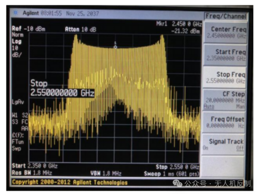Click the '£(f):' label
The image size is (259, 194).
(x=18, y=135)
